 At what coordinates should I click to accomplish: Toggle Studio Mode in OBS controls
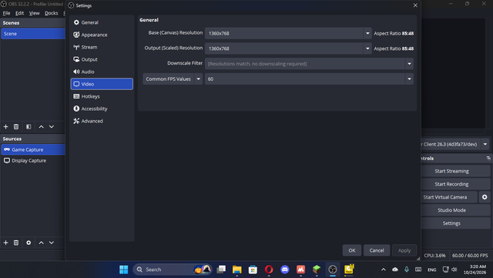[x=455, y=210]
